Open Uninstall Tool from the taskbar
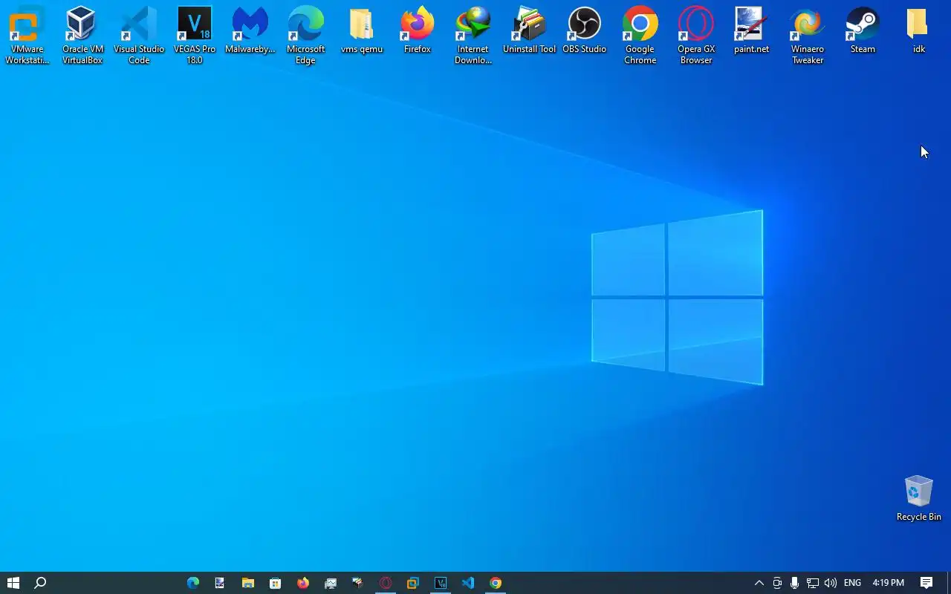Image resolution: width=951 pixels, height=594 pixels. [357, 583]
